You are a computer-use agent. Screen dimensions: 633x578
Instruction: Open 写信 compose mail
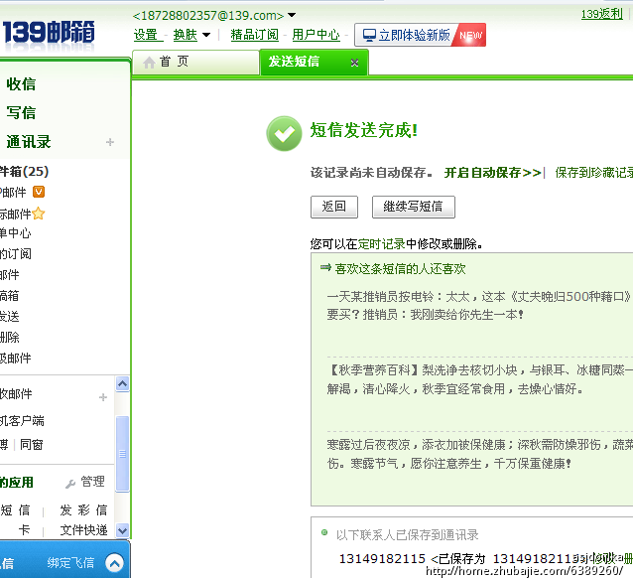pyautogui.click(x=21, y=113)
